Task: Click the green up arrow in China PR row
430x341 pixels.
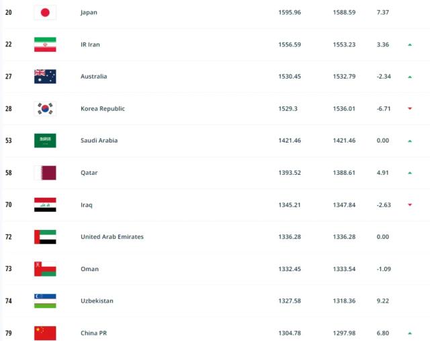Action: point(410,333)
